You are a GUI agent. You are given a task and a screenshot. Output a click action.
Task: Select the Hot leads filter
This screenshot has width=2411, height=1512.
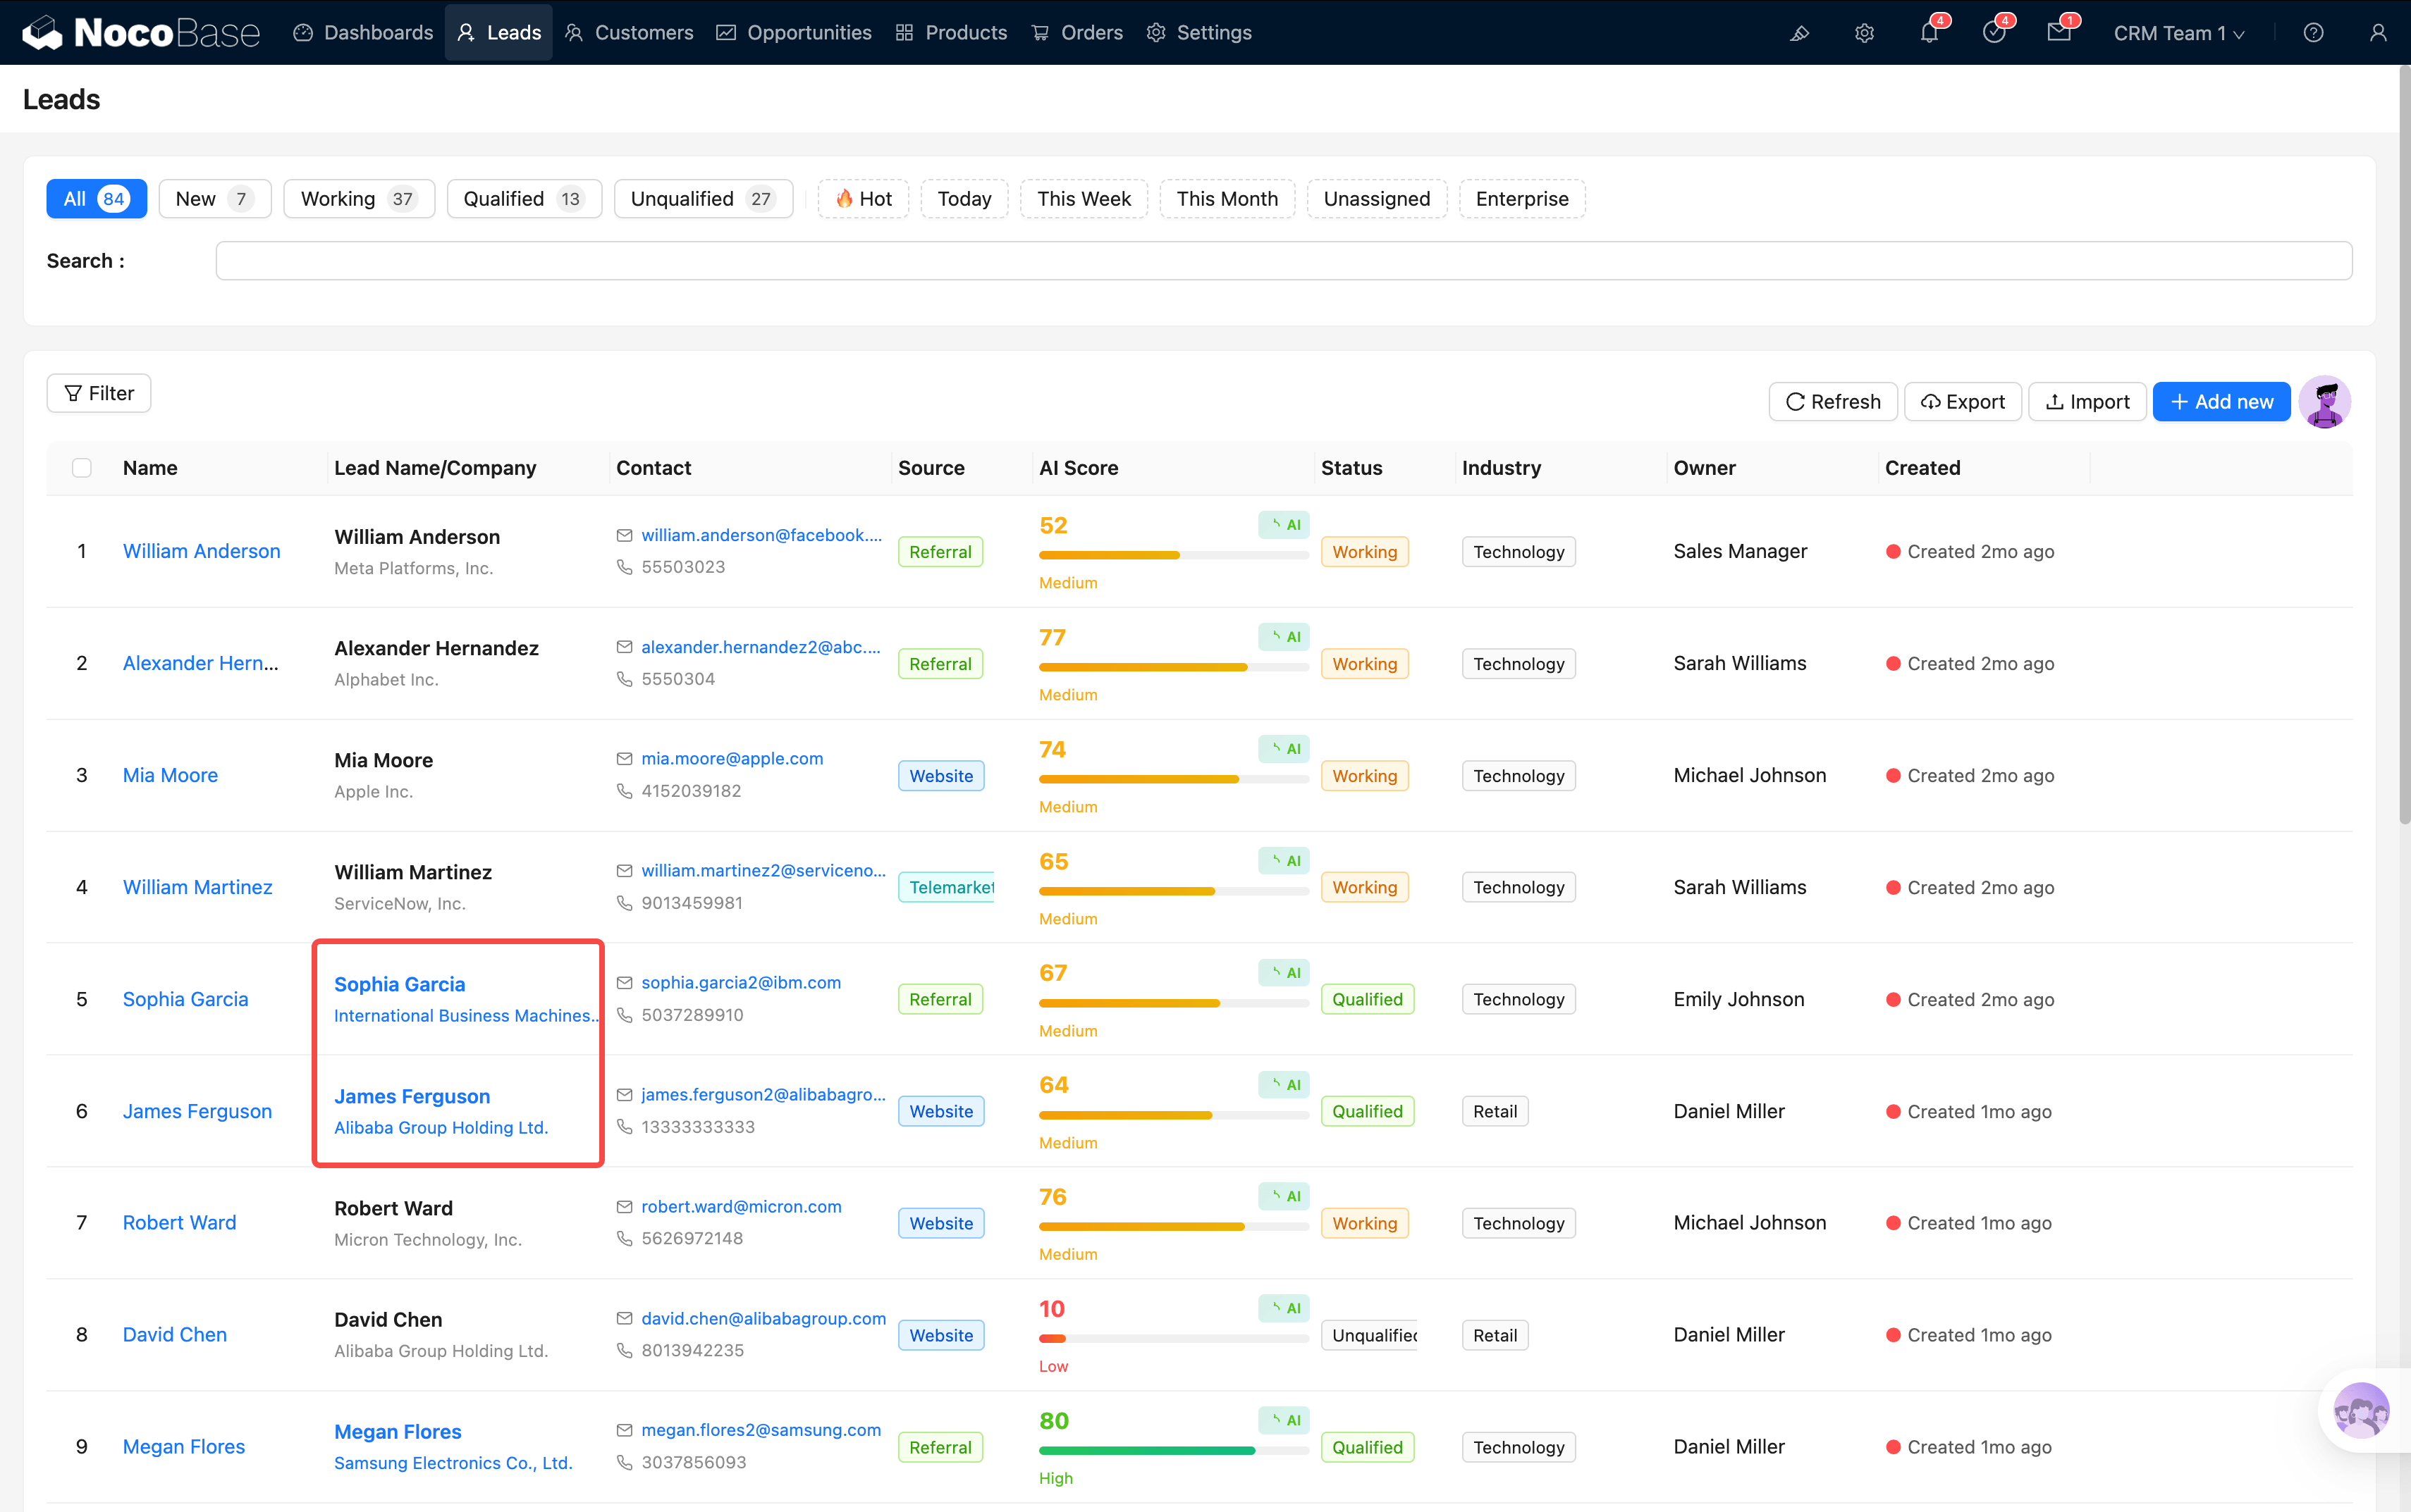864,199
